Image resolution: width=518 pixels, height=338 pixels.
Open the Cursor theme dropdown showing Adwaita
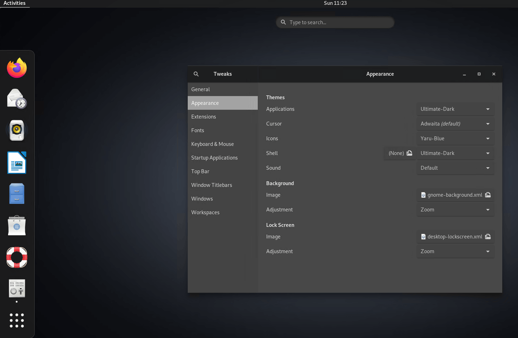[455, 123]
